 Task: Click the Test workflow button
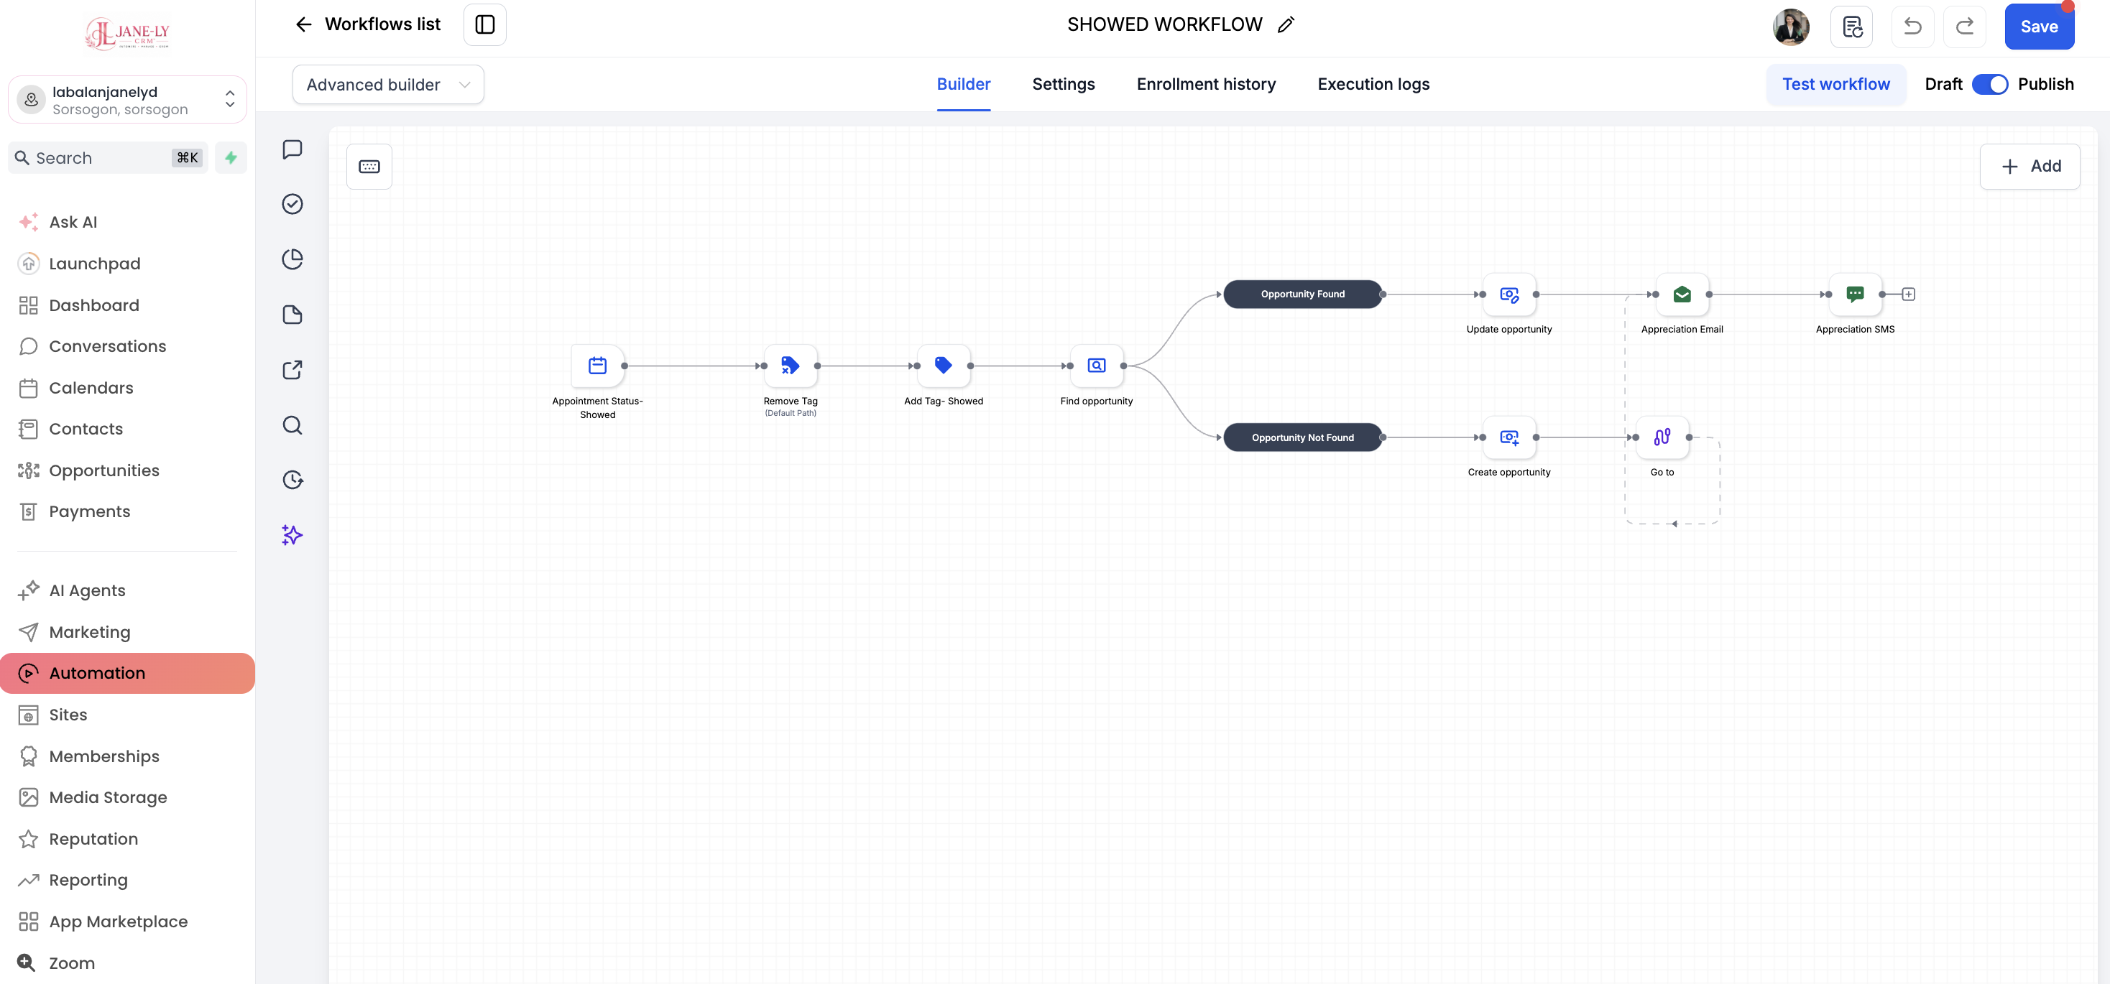(x=1835, y=84)
